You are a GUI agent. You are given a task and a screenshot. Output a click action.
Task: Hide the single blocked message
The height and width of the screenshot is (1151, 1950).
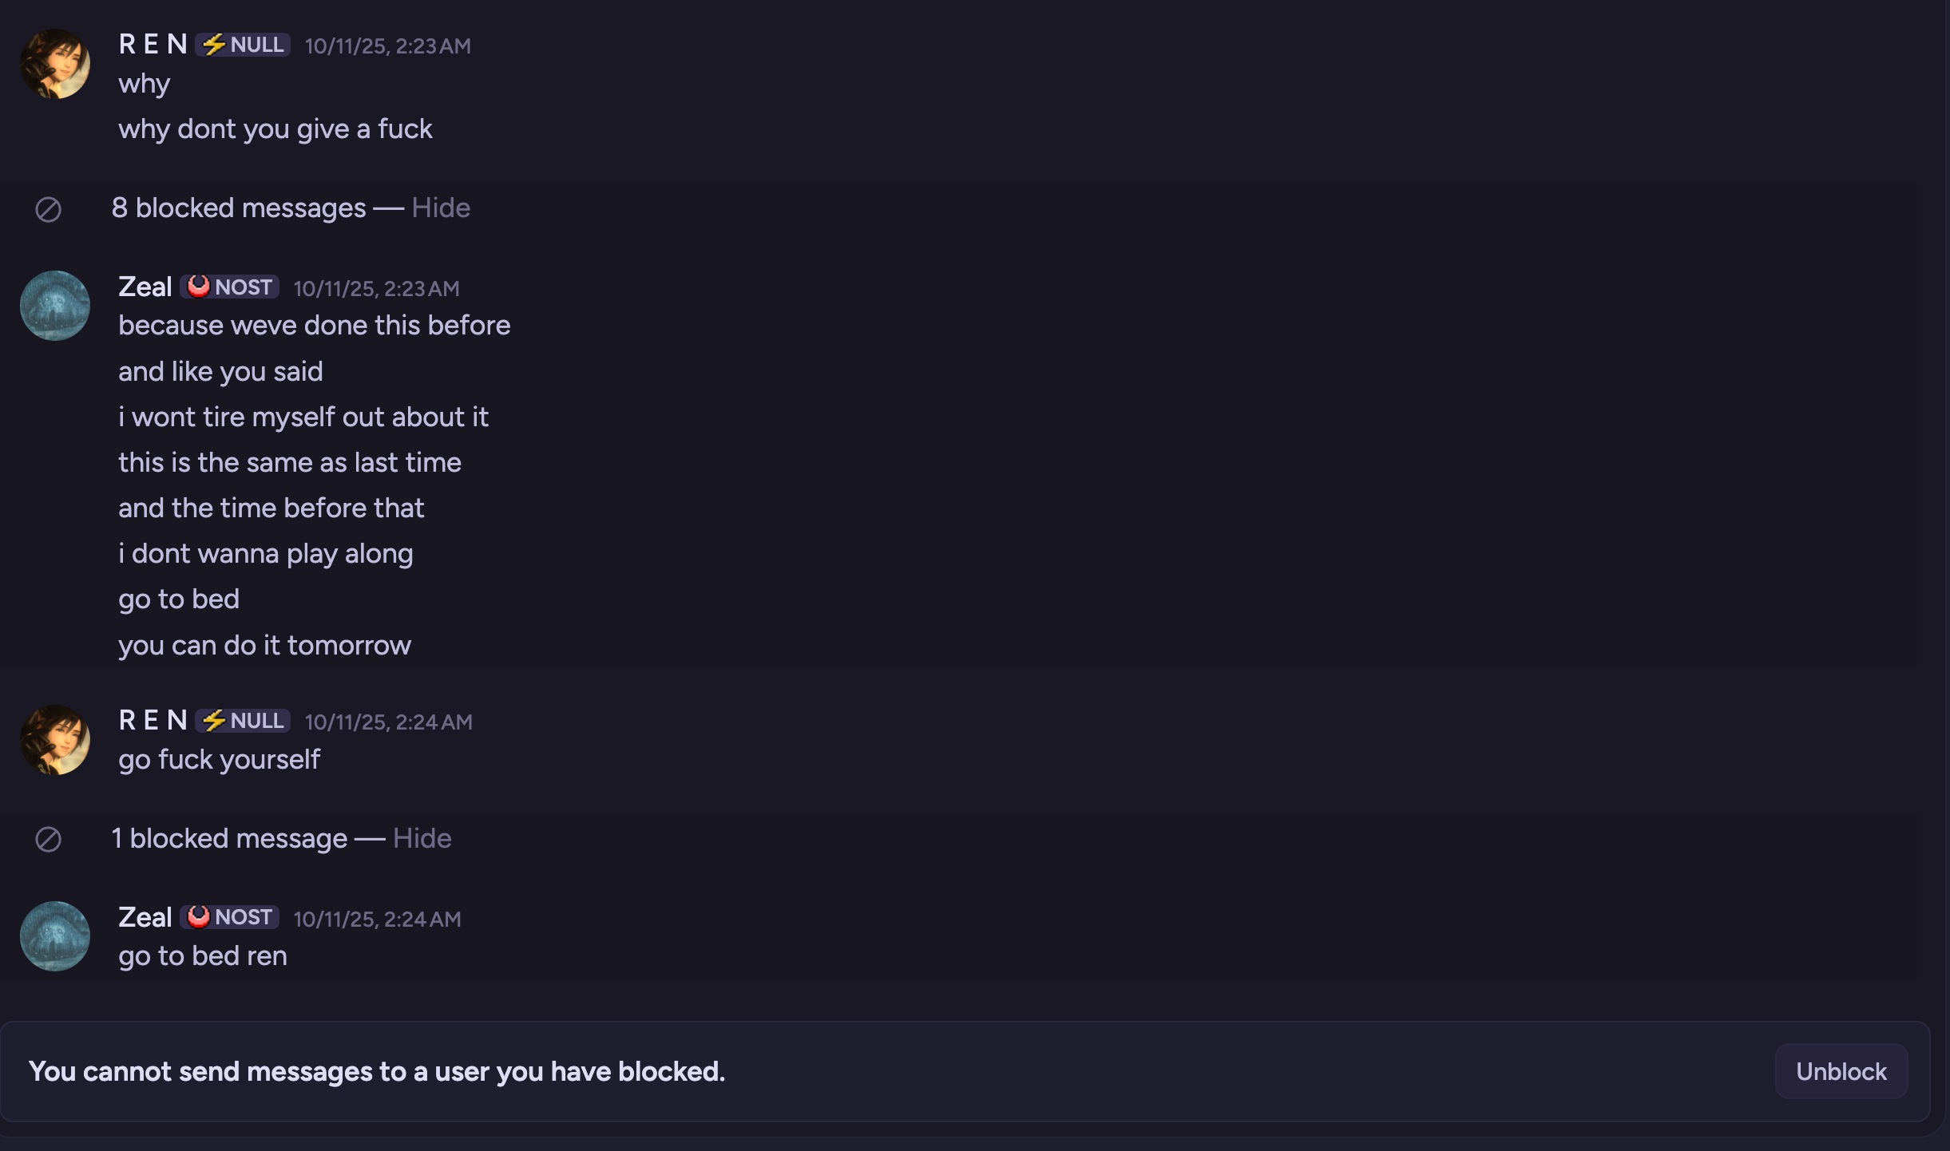tap(422, 838)
